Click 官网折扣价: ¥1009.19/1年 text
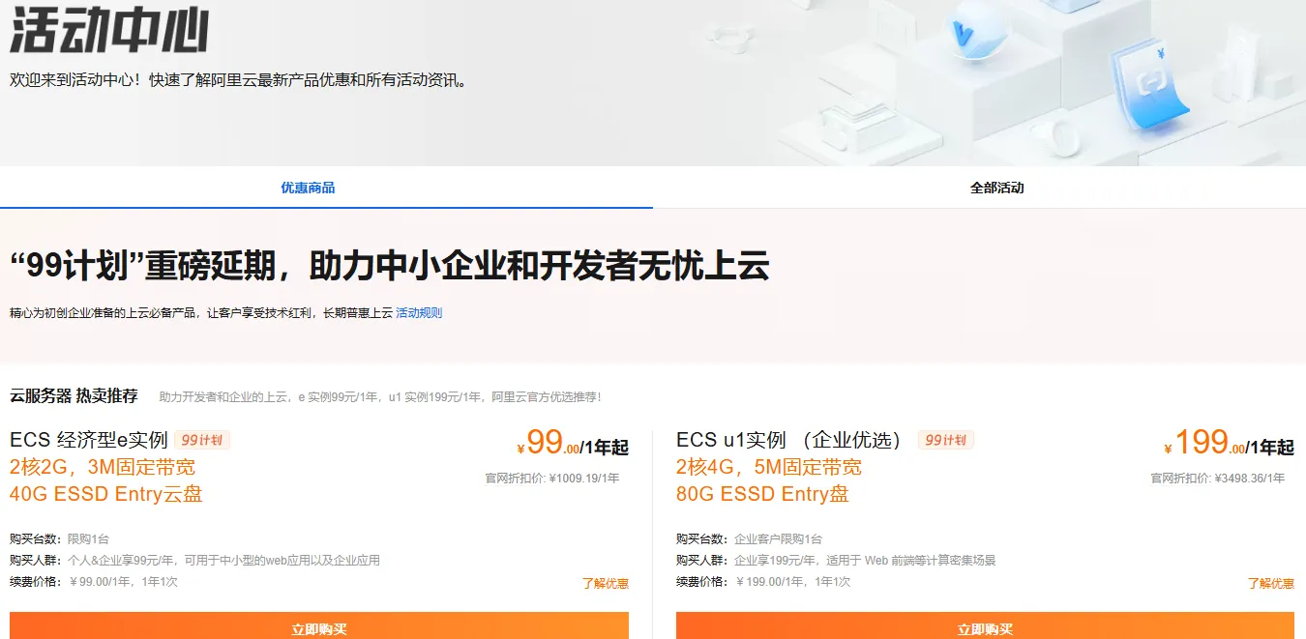1306x639 pixels. coord(552,478)
